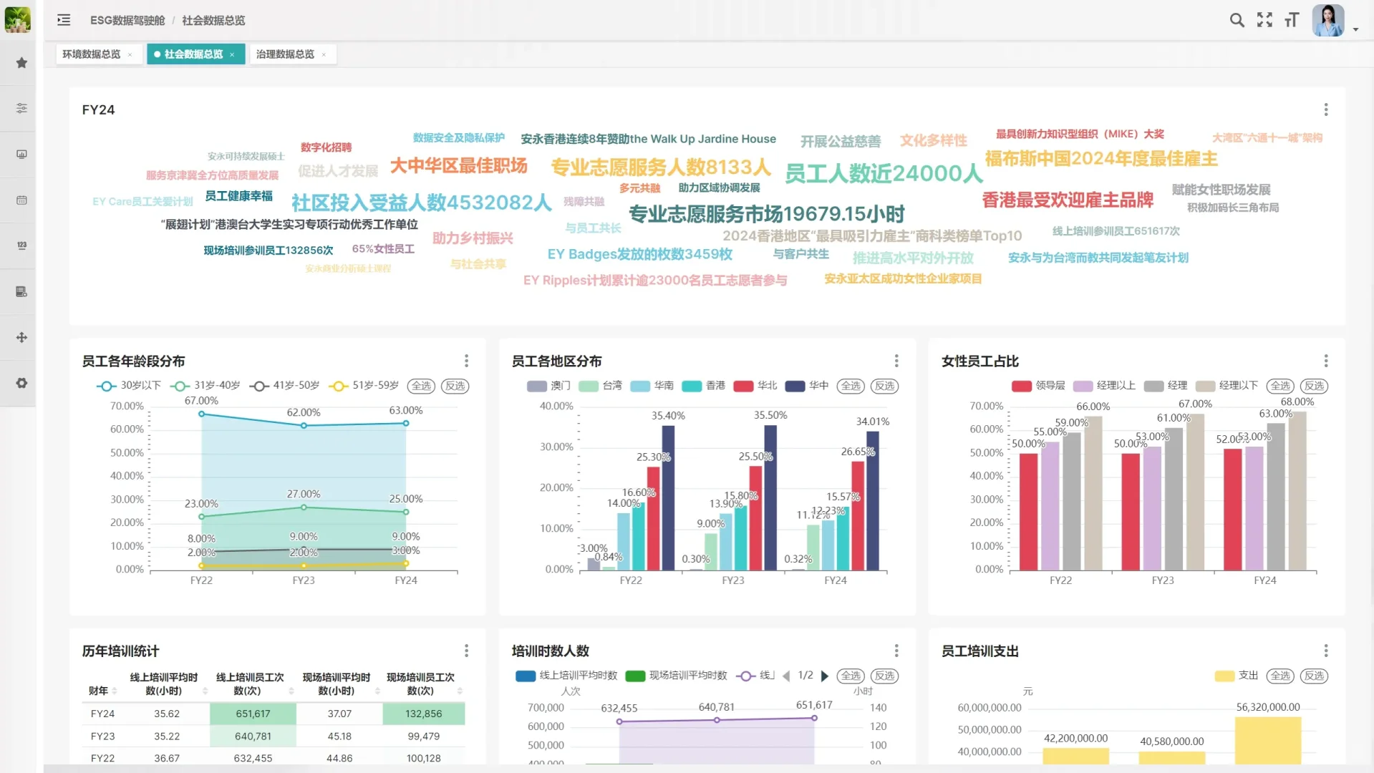The width and height of the screenshot is (1374, 773).
Task: Toggle the 线上培训平均时数 legend item
Action: pyautogui.click(x=566, y=676)
